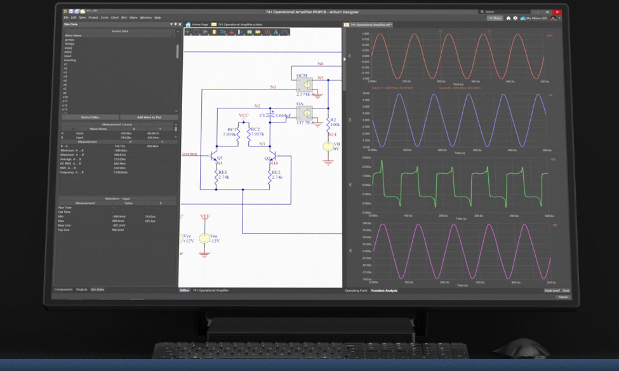Image resolution: width=619 pixels, height=371 pixels.
Task: Select the Editor tab below the schematic
Action: coord(184,290)
